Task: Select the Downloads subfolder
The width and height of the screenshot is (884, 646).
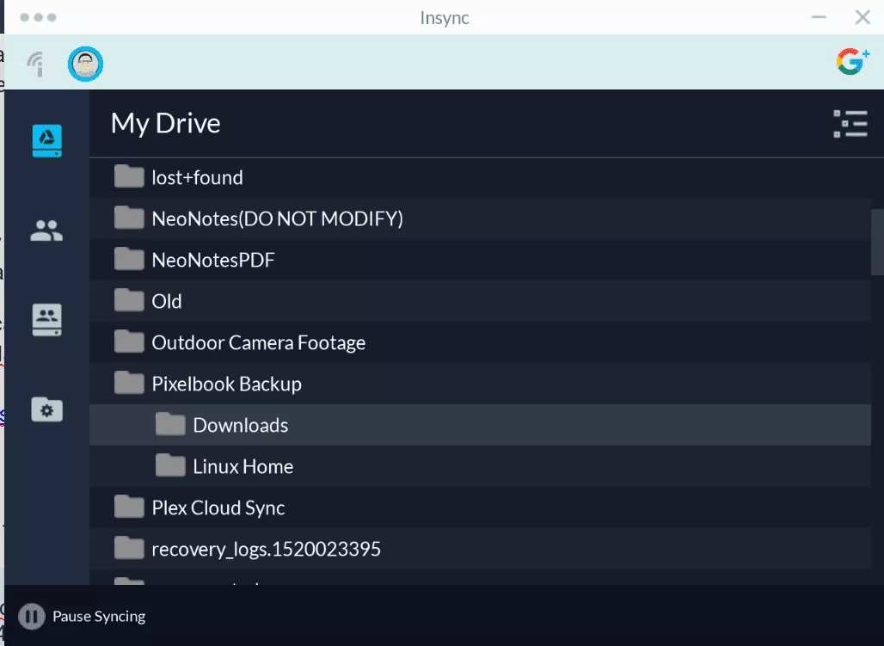Action: pos(240,425)
